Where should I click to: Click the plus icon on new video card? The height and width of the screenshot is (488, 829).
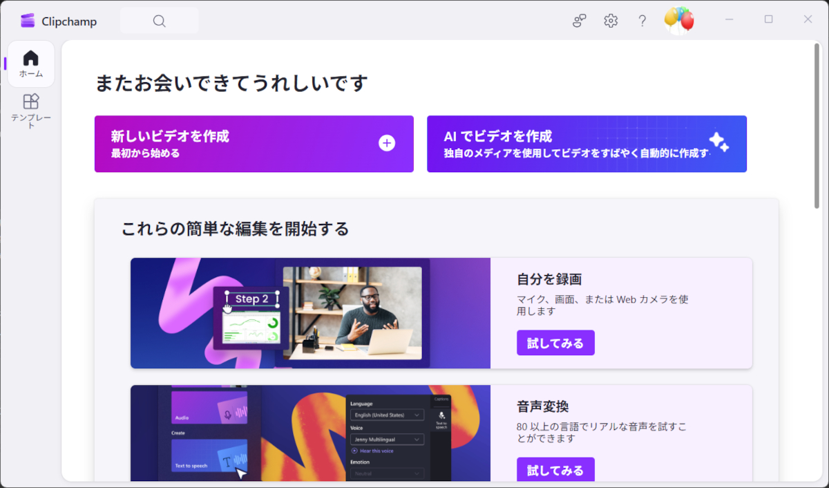[387, 143]
